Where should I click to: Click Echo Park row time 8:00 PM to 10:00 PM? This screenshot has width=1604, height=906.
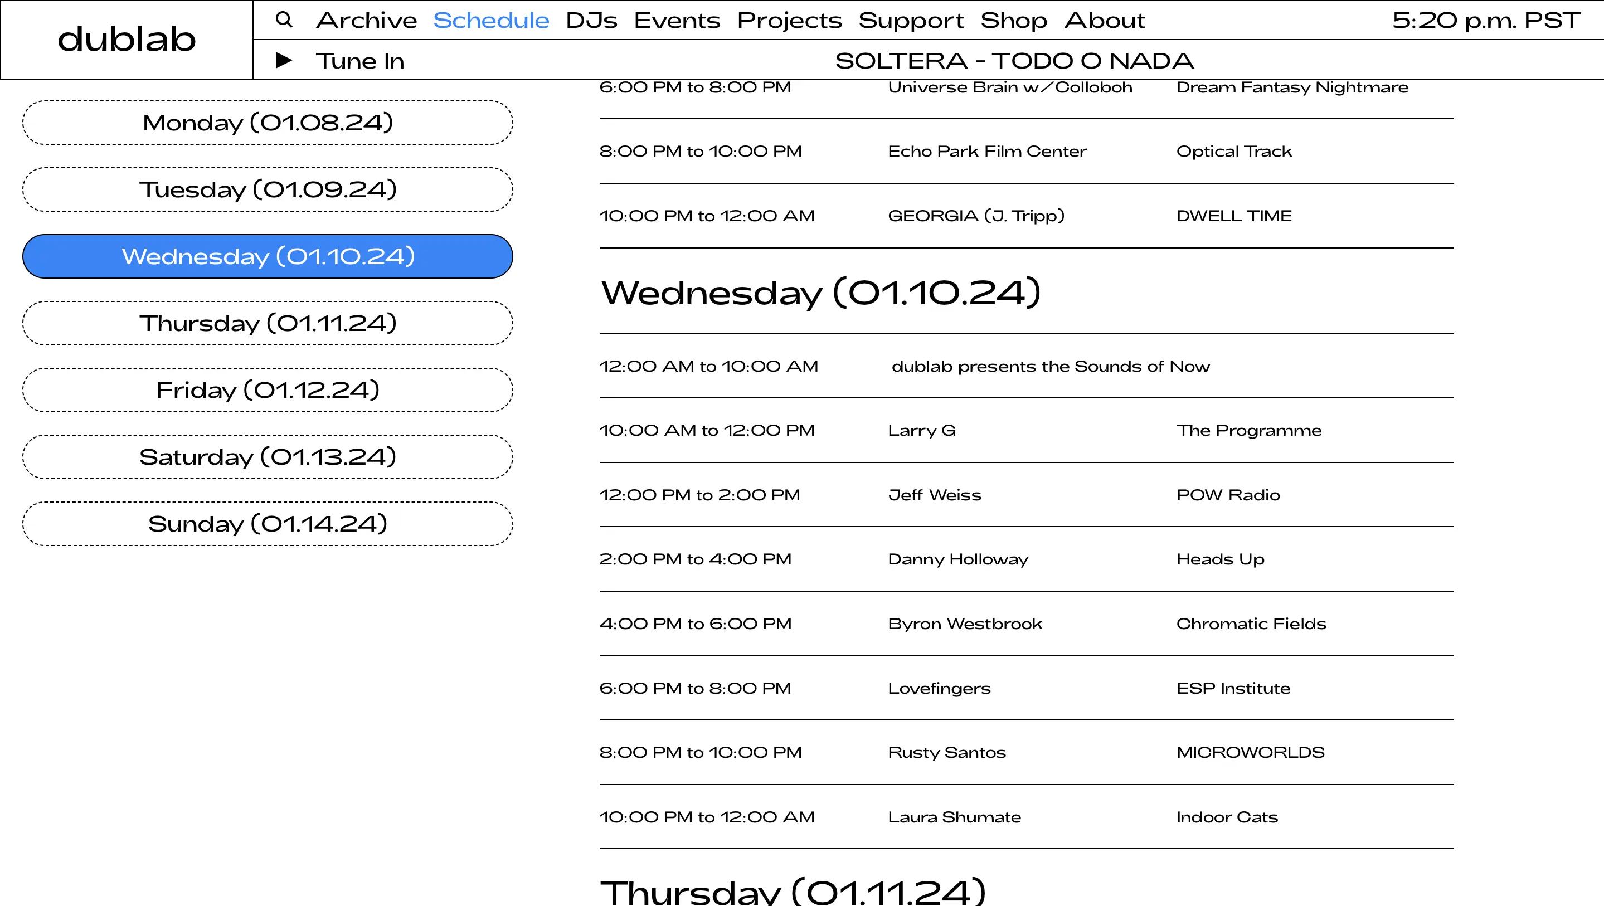pos(701,152)
